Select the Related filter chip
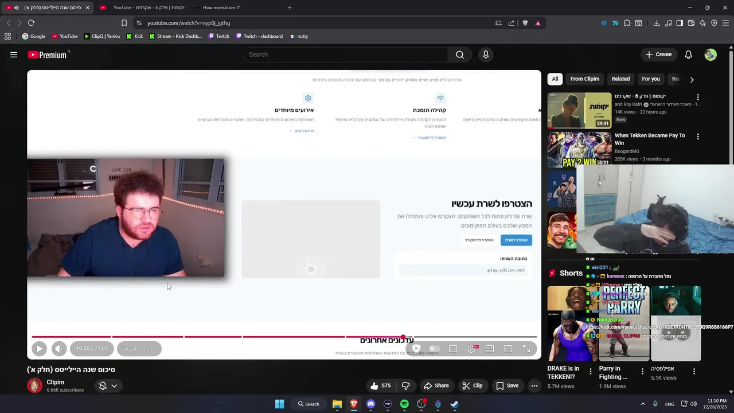This screenshot has height=413, width=734. tap(620, 79)
